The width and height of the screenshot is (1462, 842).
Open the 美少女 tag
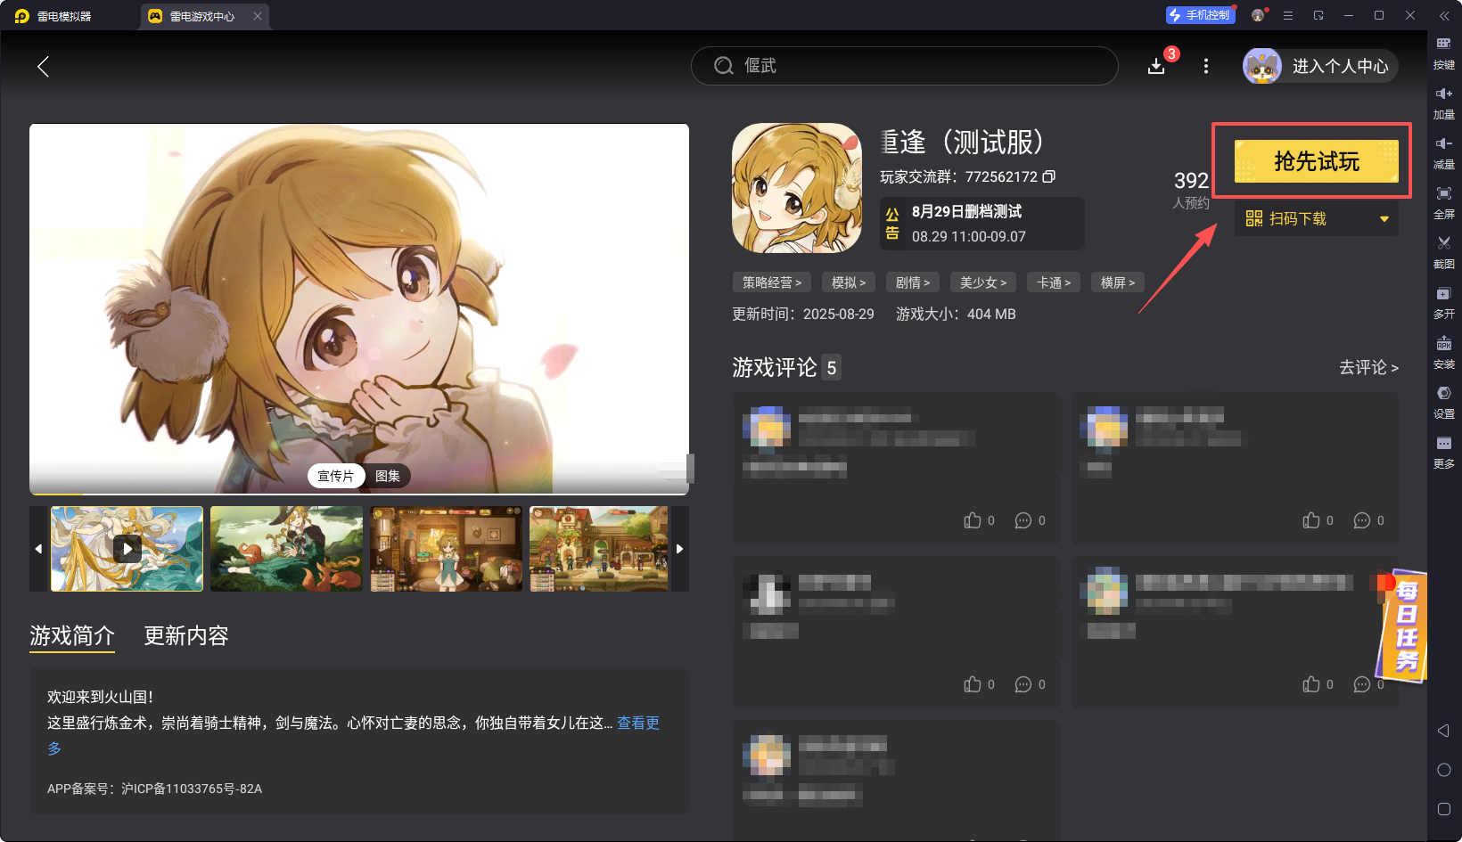tap(983, 282)
